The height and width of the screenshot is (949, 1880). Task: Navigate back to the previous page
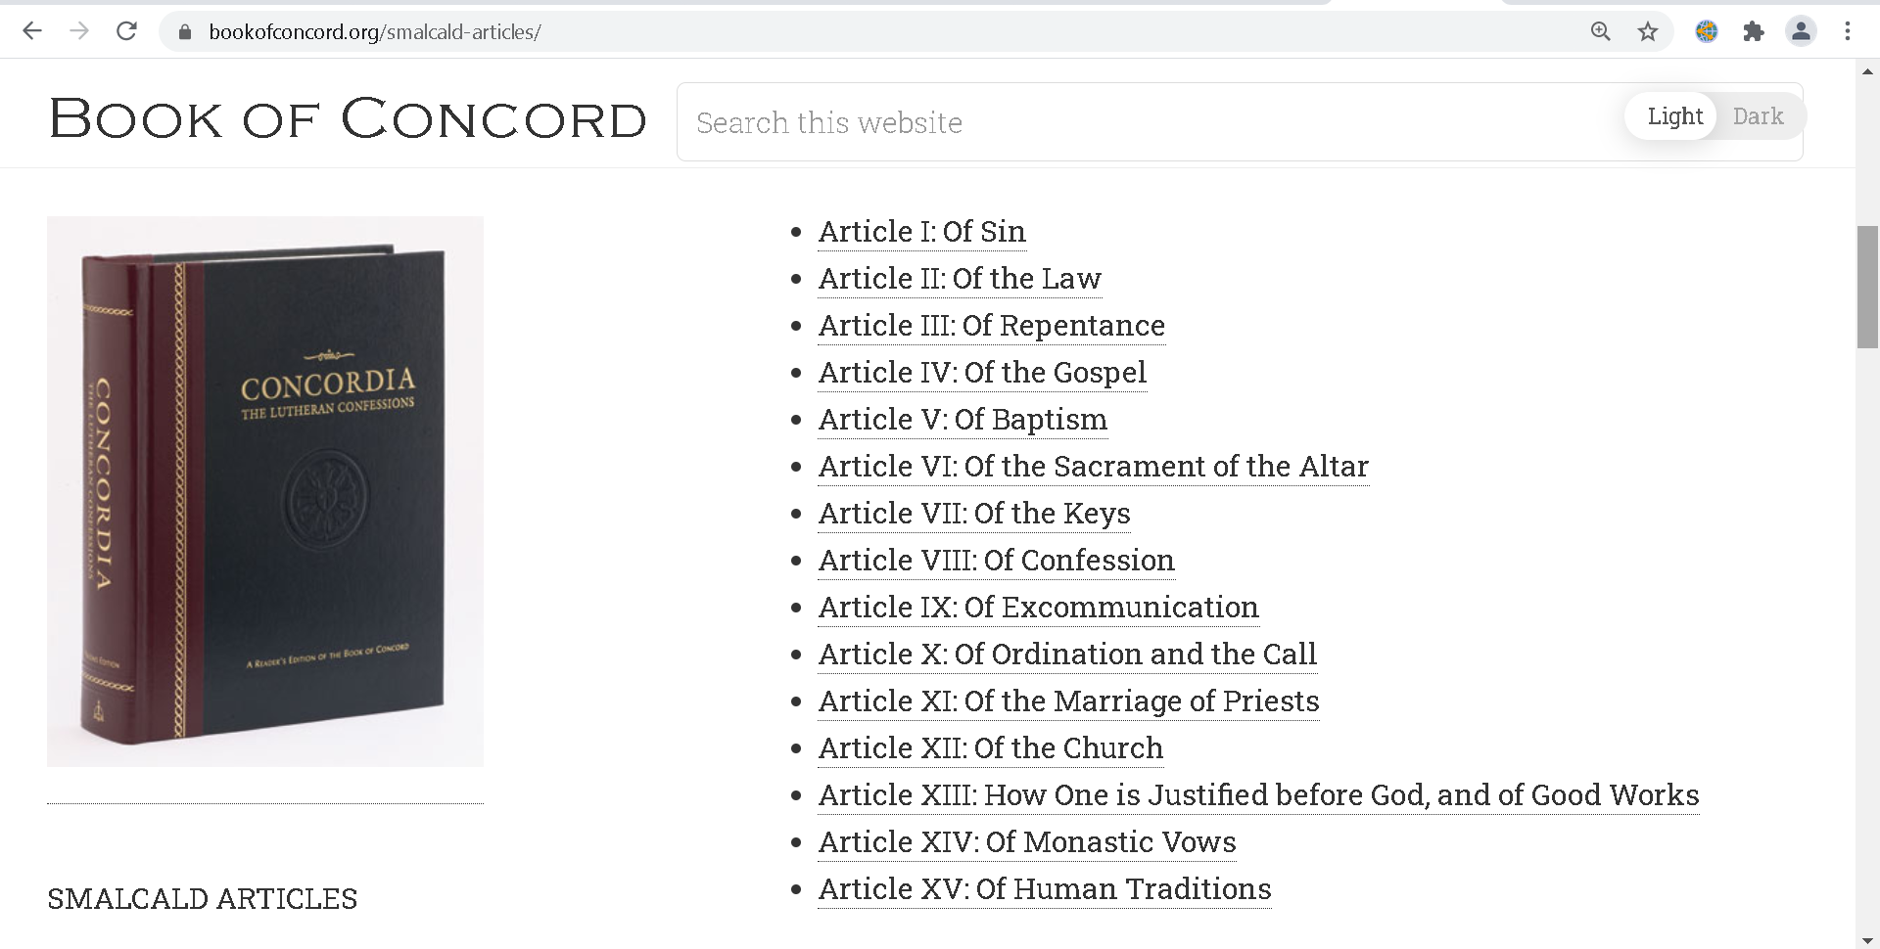click(x=32, y=30)
